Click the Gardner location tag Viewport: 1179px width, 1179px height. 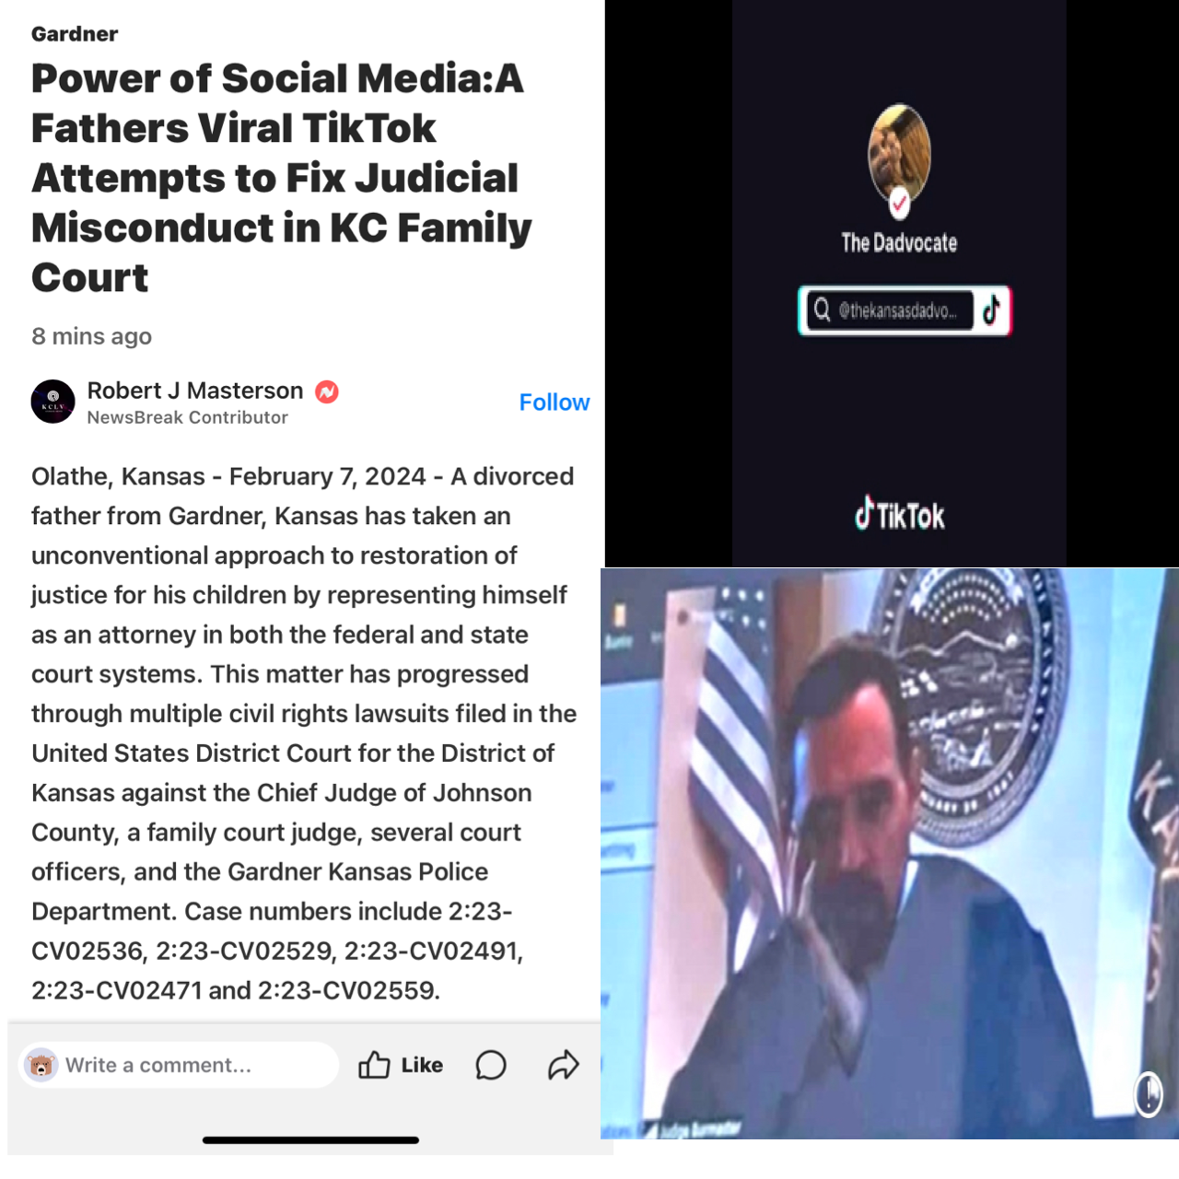click(75, 34)
